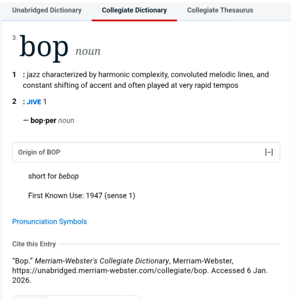Click the italic Collegiate Dictionary citation title
Image resolution: width=291 pixels, height=299 pixels.
(x=102, y=261)
